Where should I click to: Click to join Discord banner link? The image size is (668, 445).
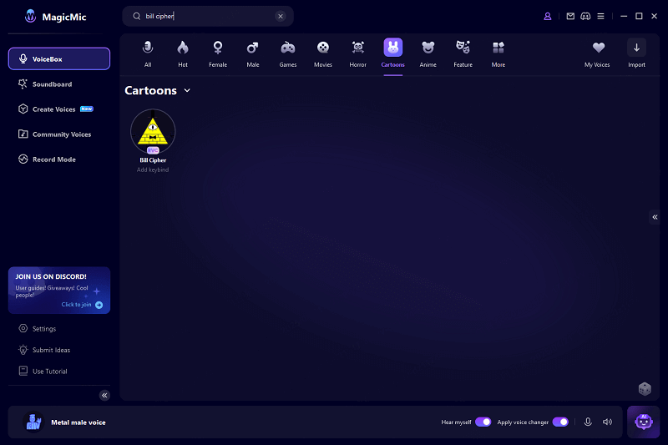point(82,305)
